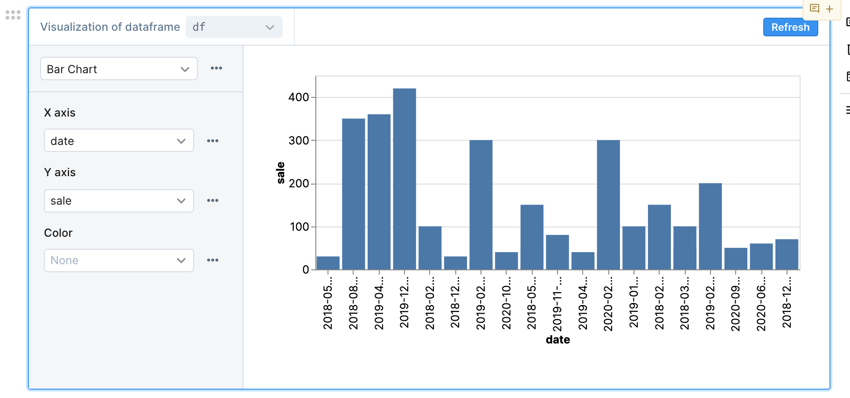Viewport: 850px width, 398px height.
Task: Open the Y axis sale dropdown
Action: 119,201
